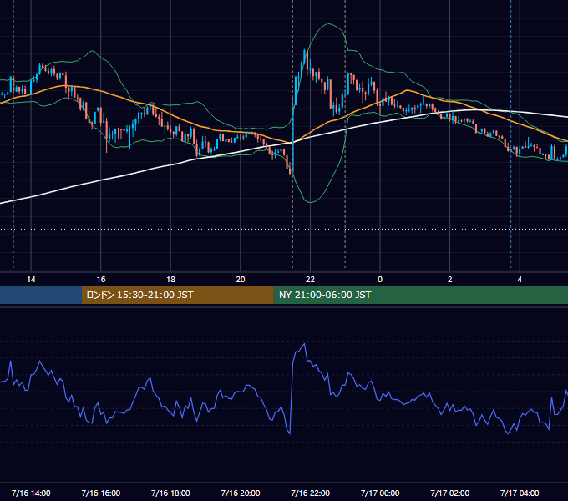Click the 4 hour label on price chart axis
Screen dimensions: 568x501
(x=520, y=280)
